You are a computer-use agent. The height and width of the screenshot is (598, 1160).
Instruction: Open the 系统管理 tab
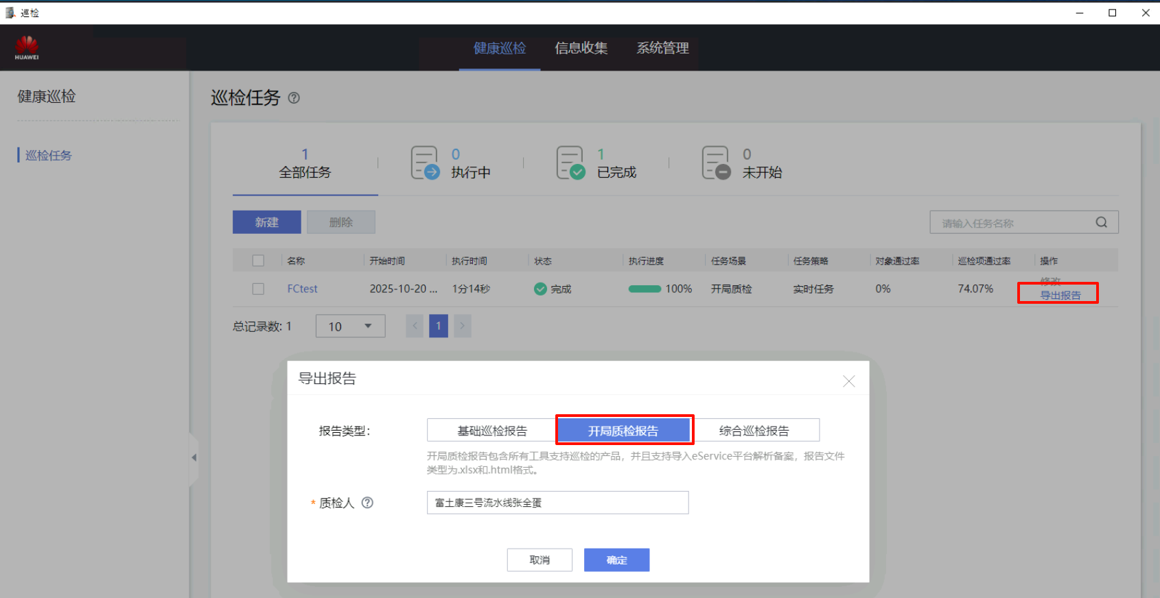pyautogui.click(x=662, y=48)
